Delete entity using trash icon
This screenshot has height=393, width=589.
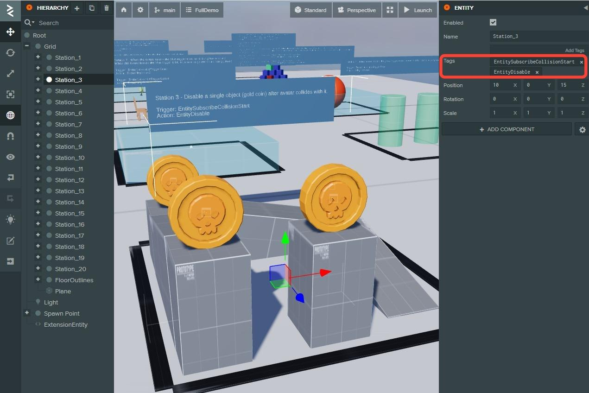coord(107,8)
